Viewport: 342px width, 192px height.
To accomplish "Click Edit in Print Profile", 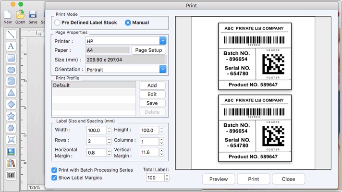I will (152, 94).
